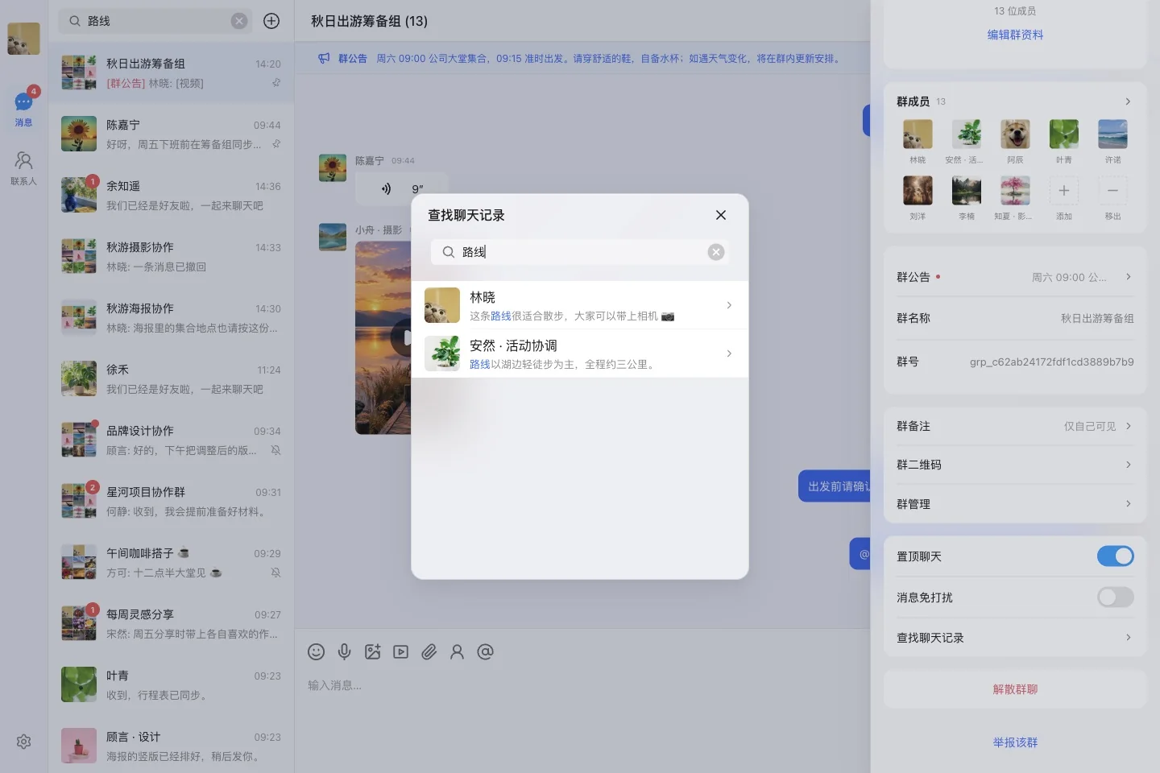Clear the left sidebar search field
The width and height of the screenshot is (1160, 773).
tap(239, 21)
